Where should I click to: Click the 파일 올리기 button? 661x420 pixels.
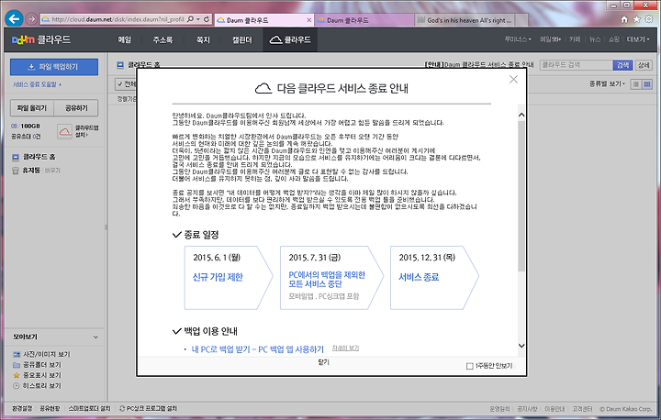click(31, 108)
